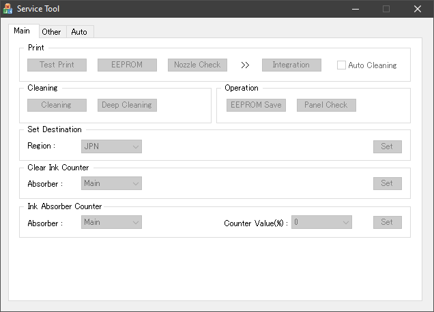Expand the Region dropdown showing JPN
Image resolution: width=434 pixels, height=312 pixels.
111,146
